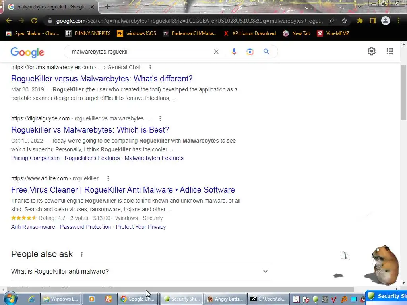Screen dimensions: 407x305
Task: Open the media player taskbar icon
Action: [92, 299]
